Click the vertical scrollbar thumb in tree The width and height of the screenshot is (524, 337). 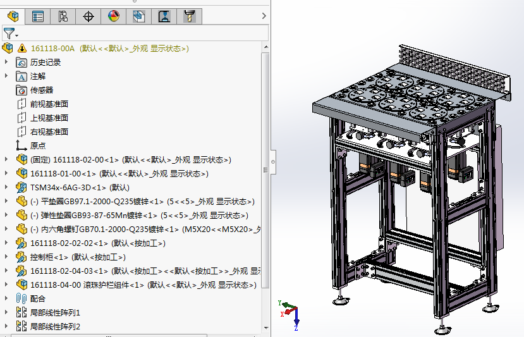pos(265,170)
